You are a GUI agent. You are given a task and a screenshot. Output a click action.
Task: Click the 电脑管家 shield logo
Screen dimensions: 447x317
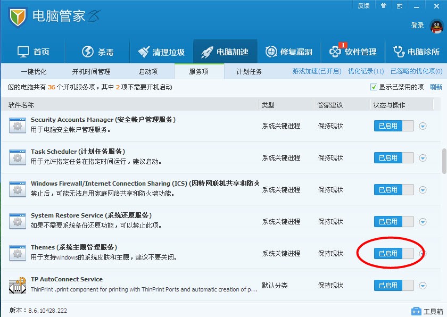coord(18,17)
